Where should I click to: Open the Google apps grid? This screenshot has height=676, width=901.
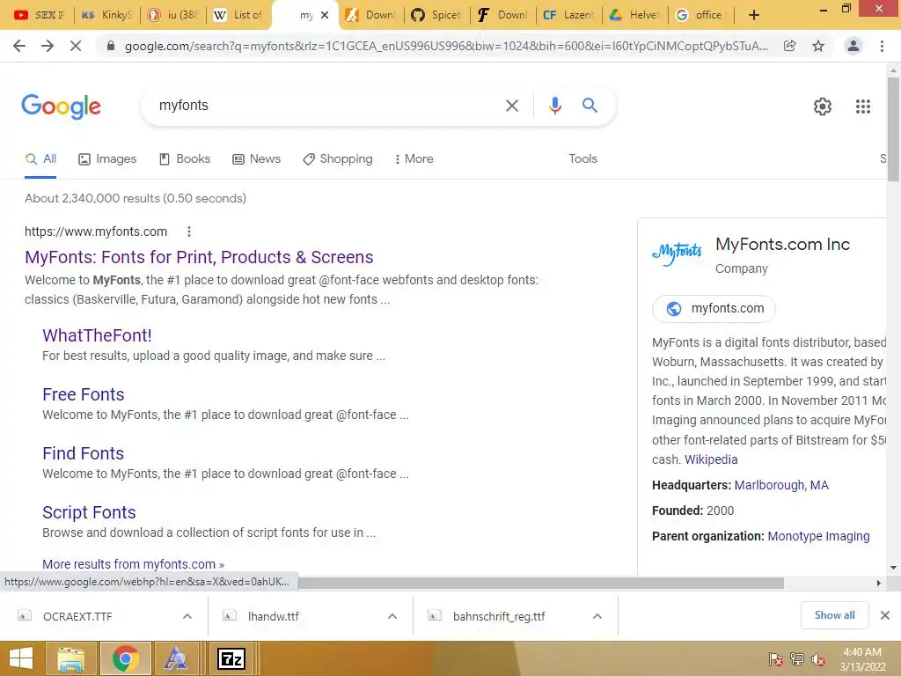[863, 107]
